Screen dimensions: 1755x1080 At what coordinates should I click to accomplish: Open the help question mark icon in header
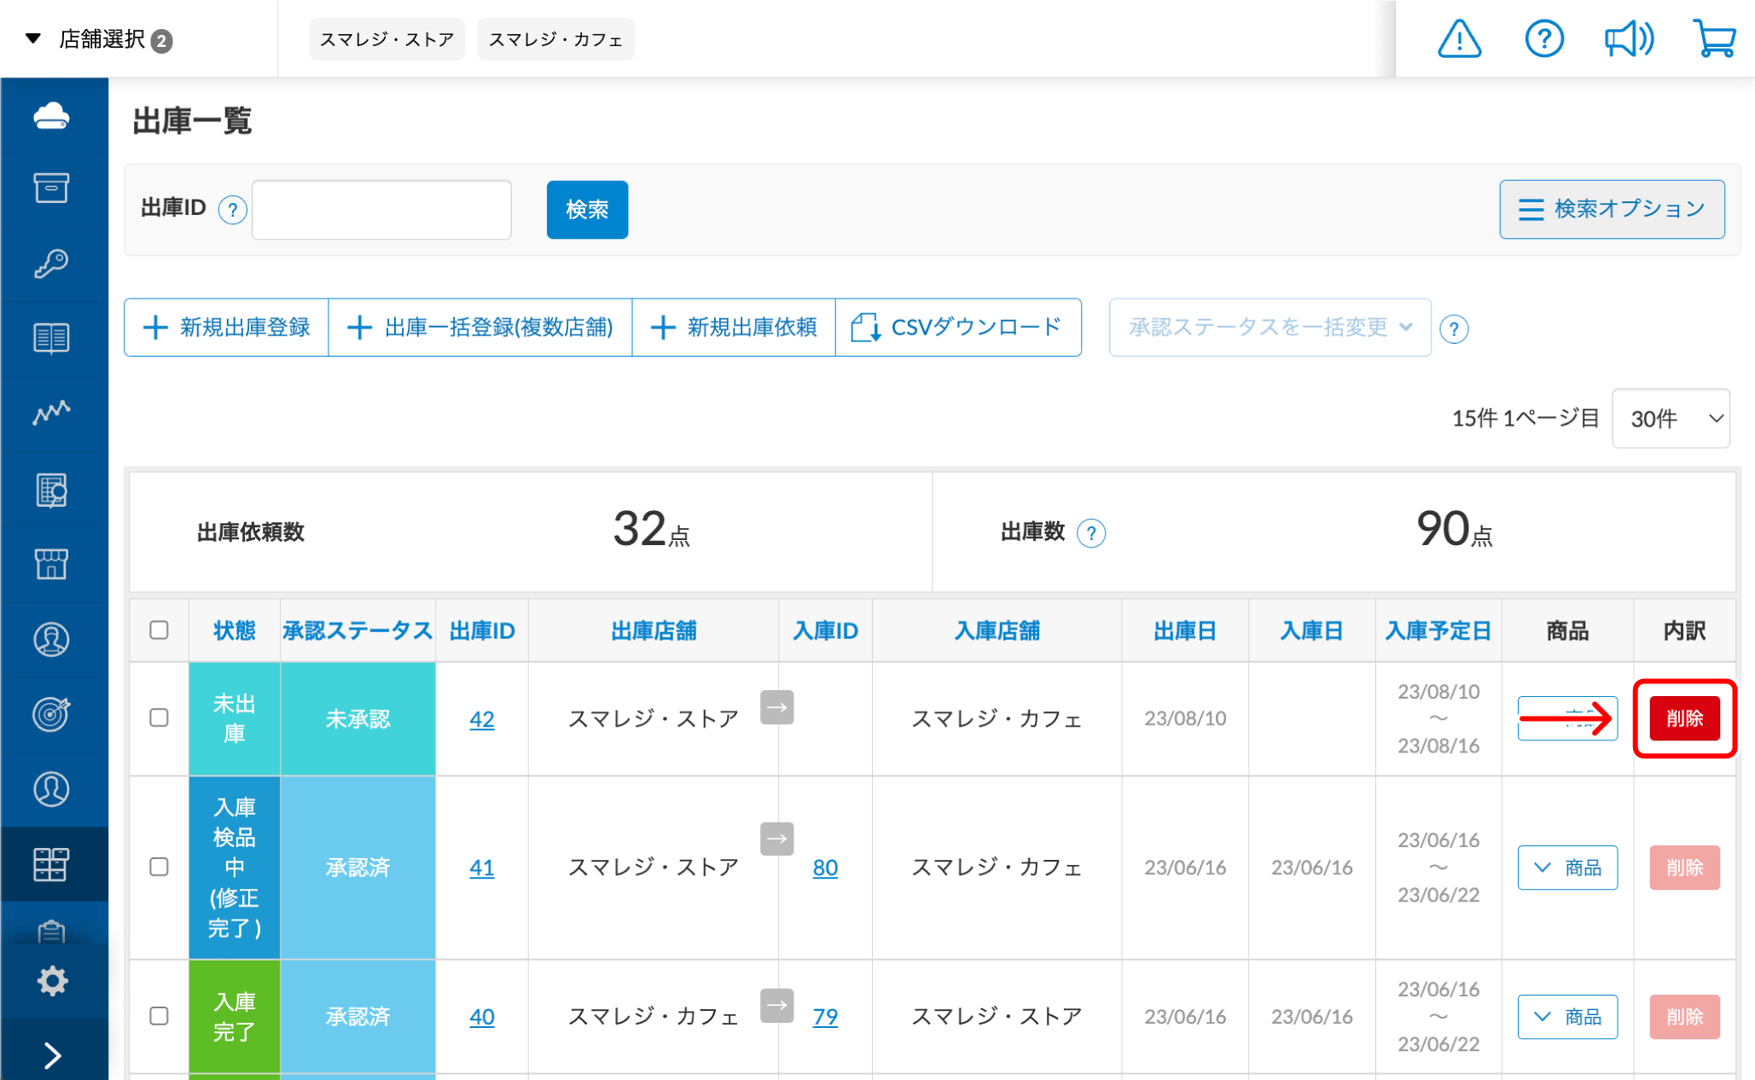[x=1543, y=39]
